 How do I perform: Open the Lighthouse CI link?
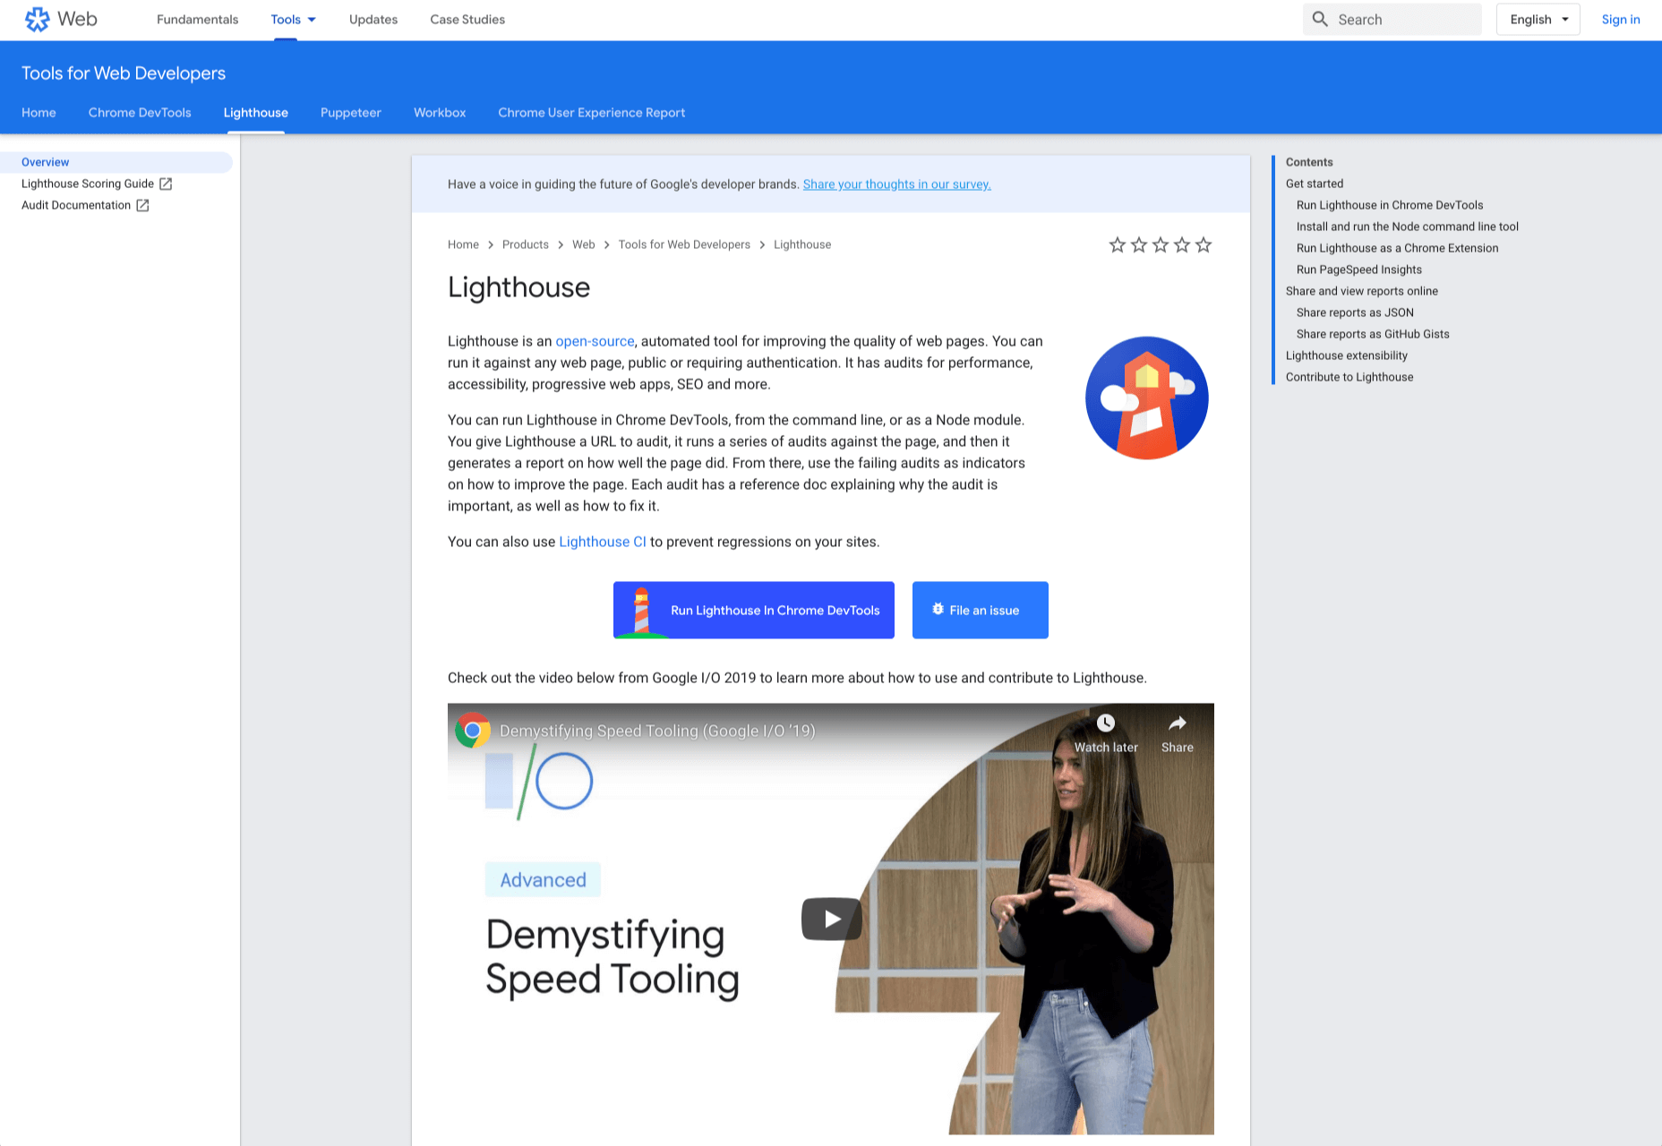pyautogui.click(x=602, y=542)
